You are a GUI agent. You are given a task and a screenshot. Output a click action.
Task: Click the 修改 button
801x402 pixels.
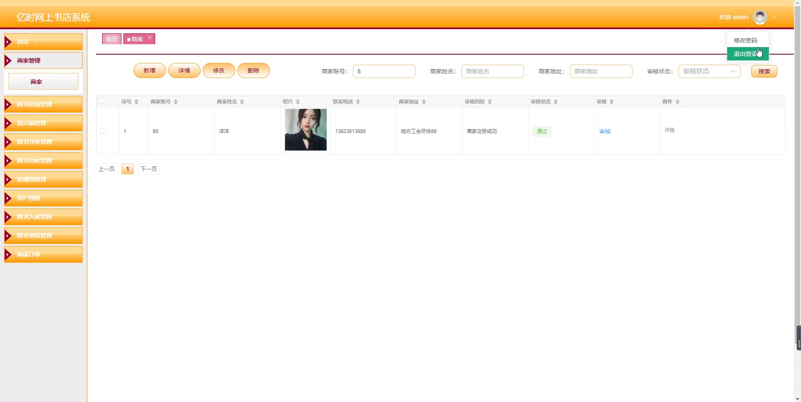pos(219,70)
